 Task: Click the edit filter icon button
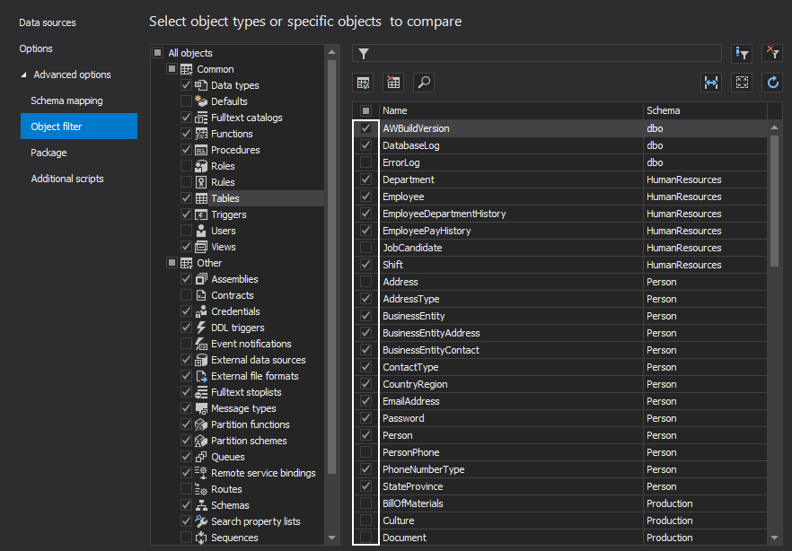(x=742, y=54)
